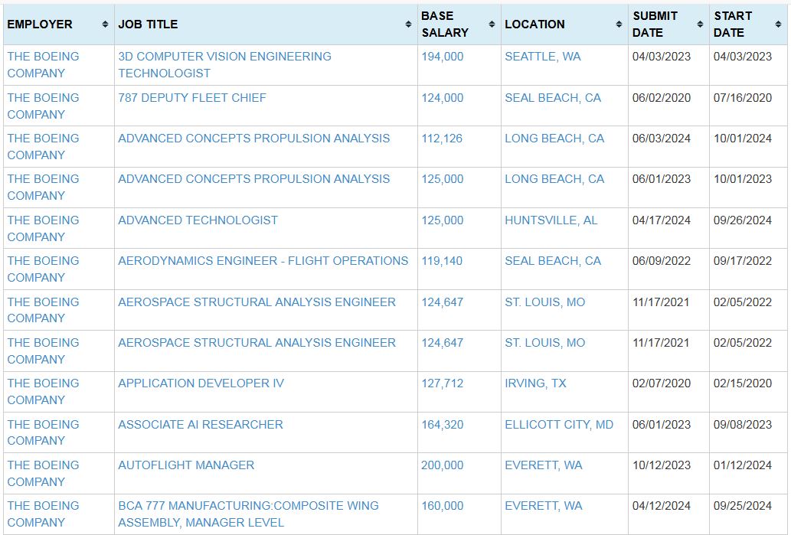Click the Job Title sort arrows icon
This screenshot has width=791, height=535.
coord(408,24)
